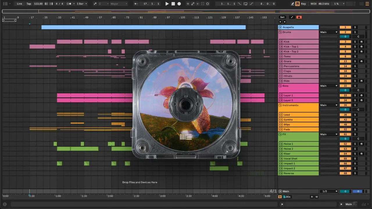
Task: Click the Arrangement Record button
Action: point(179,4)
